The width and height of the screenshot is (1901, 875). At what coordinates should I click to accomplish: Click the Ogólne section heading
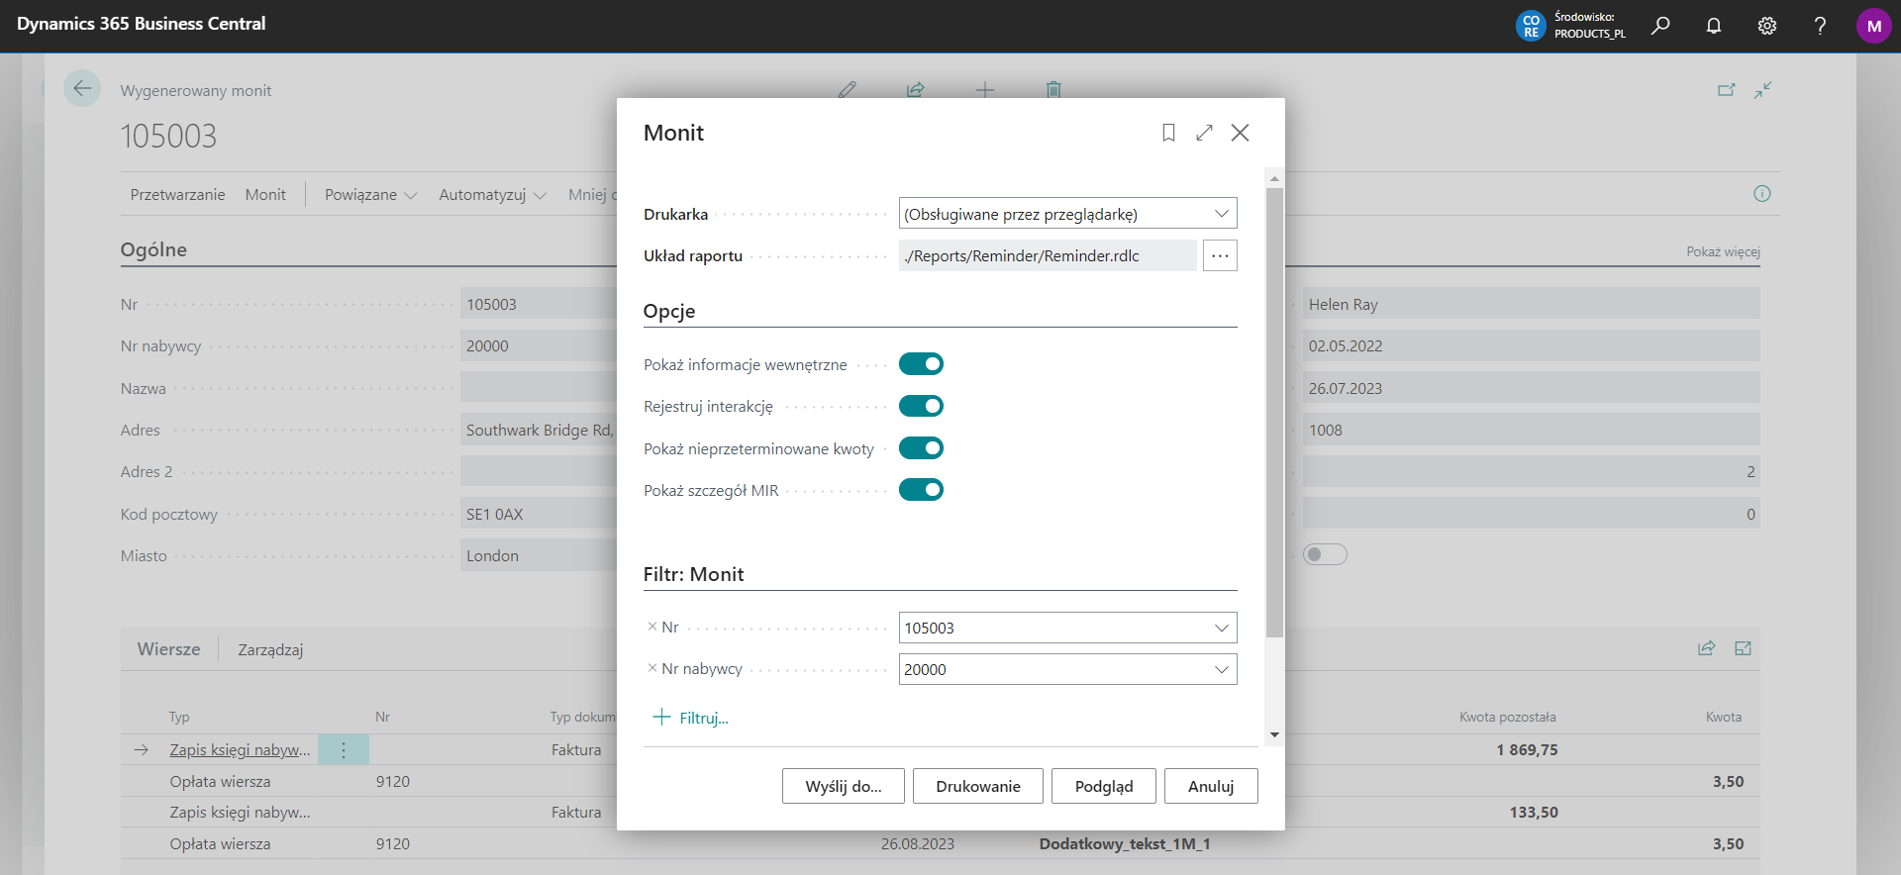pyautogui.click(x=153, y=249)
